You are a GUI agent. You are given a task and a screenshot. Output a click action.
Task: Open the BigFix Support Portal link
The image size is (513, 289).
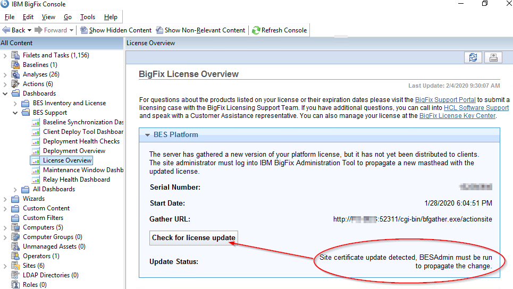445,100
